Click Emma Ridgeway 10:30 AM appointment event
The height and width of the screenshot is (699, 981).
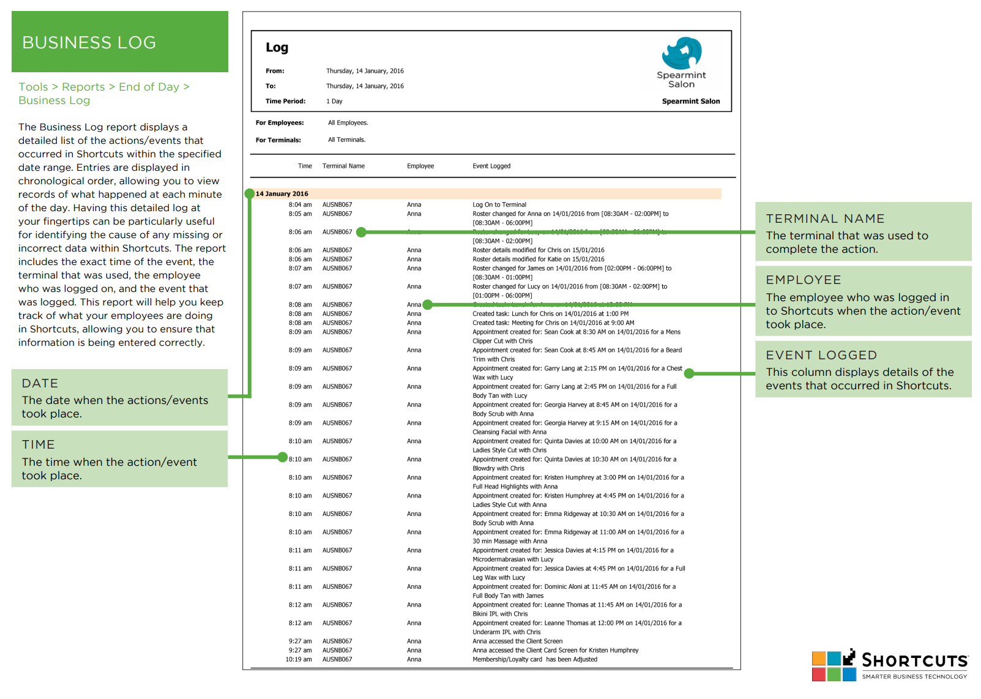[578, 518]
